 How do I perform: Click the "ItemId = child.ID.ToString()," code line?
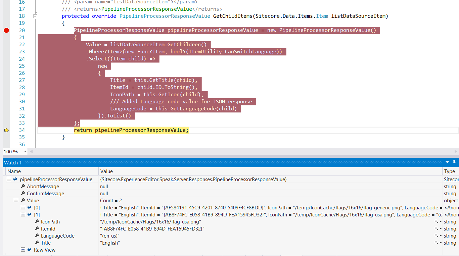(x=154, y=87)
